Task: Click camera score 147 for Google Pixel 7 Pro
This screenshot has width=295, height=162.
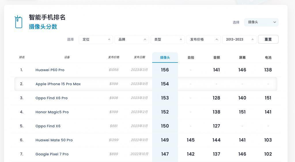Action: [x=165, y=154]
